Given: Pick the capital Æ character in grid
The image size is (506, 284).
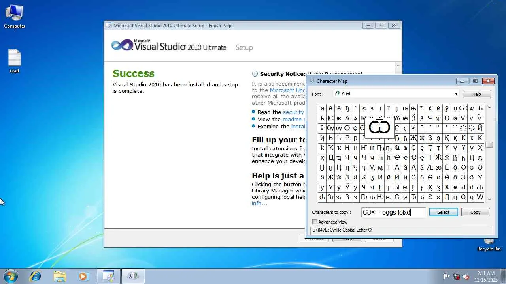Looking at the screenshot, I should [430, 168].
